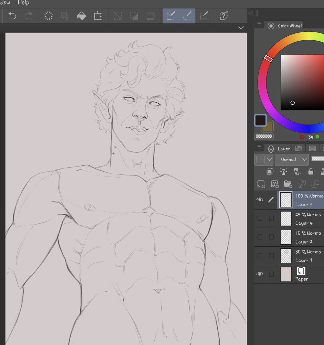Viewport: 324px width, 345px height.
Task: Select the Fill bucket tool
Action: tap(81, 16)
